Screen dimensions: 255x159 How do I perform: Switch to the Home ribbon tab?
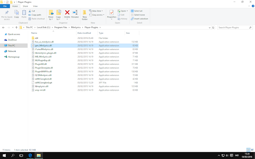(15, 6)
